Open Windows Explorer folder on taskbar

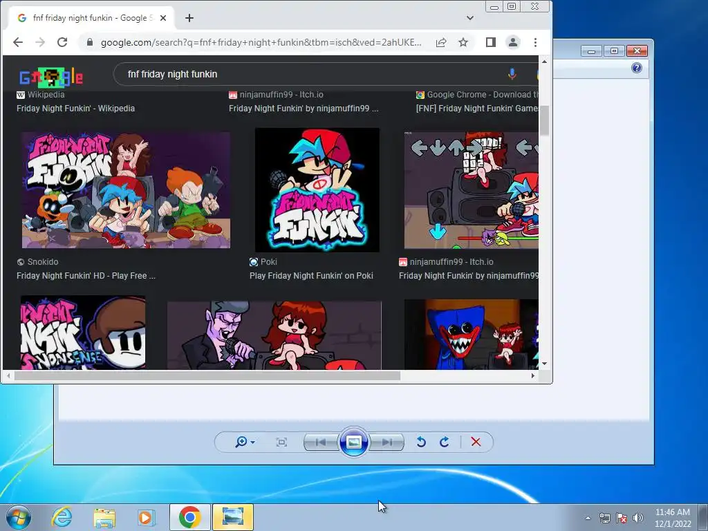point(104,517)
